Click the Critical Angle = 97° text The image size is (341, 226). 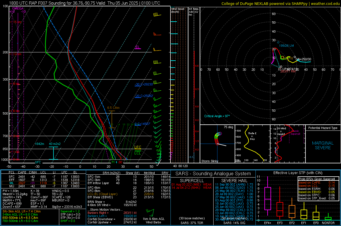[x=217, y=116]
